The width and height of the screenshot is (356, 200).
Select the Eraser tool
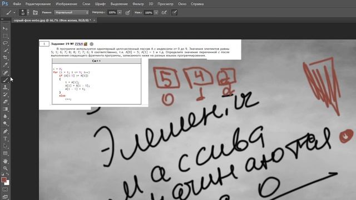click(x=5, y=102)
